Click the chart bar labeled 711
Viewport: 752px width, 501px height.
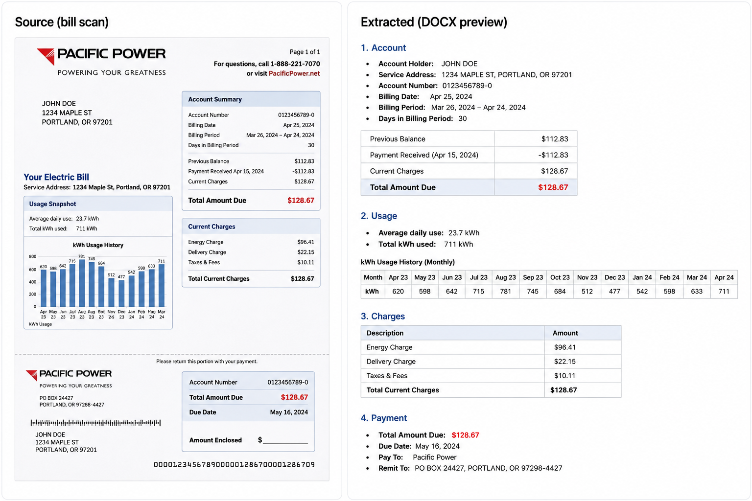coord(162,285)
